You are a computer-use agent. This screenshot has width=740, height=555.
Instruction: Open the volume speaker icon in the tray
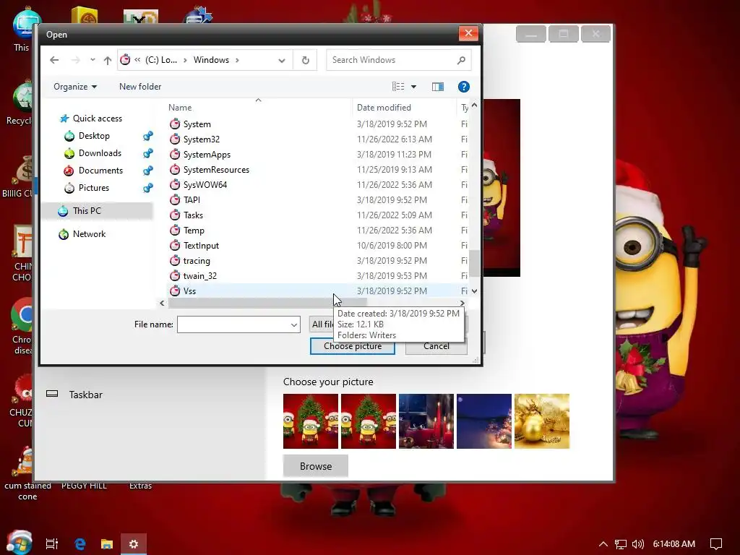pyautogui.click(x=637, y=544)
